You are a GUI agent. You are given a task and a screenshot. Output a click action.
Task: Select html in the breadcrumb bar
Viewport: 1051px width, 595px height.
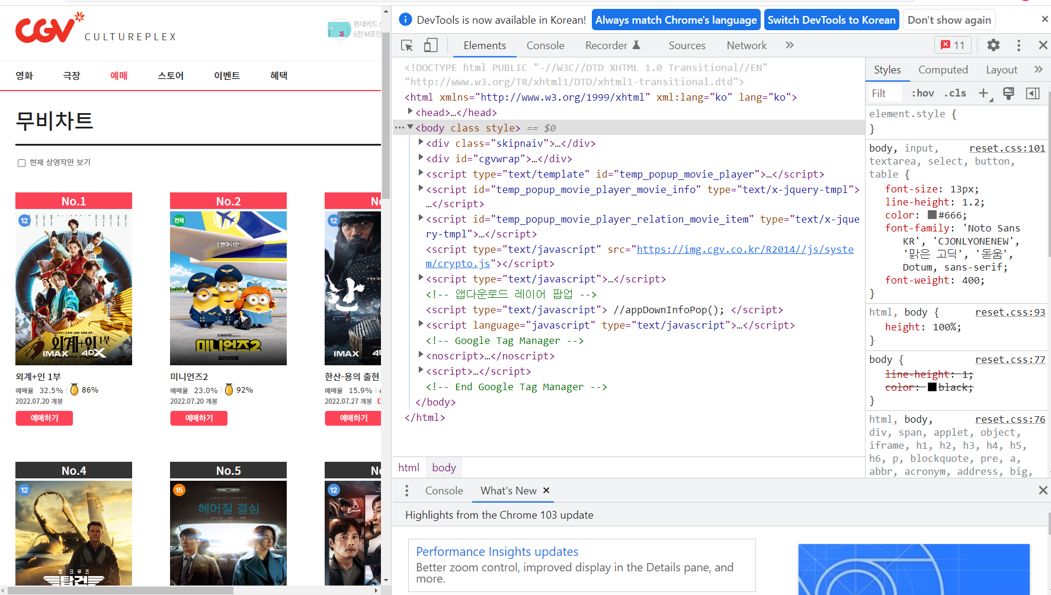(409, 468)
